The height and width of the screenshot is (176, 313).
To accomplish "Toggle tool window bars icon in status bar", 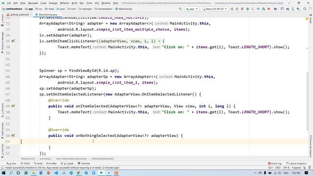I will click(2, 168).
